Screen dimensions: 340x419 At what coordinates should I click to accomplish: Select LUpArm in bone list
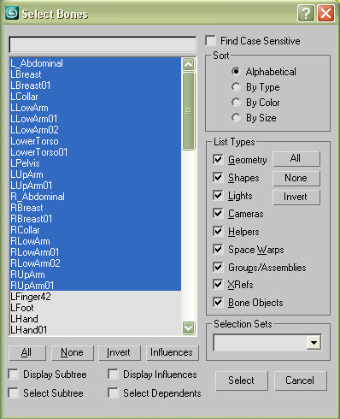tap(96, 174)
